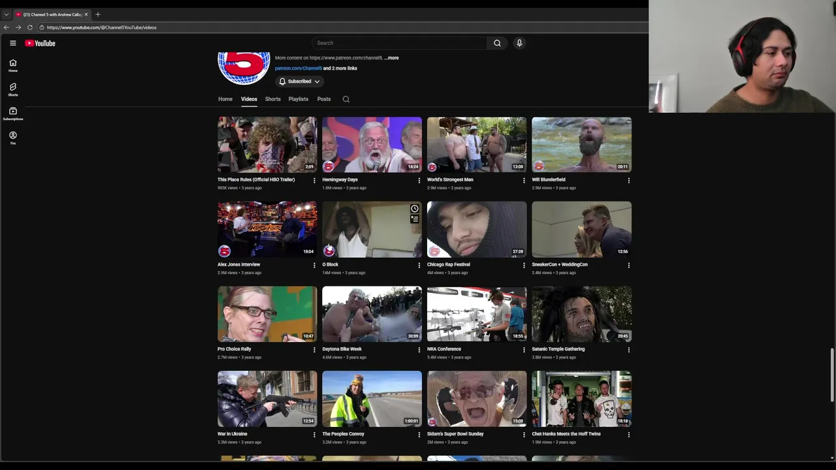Open the patreon.com/Channel5 link

298,69
